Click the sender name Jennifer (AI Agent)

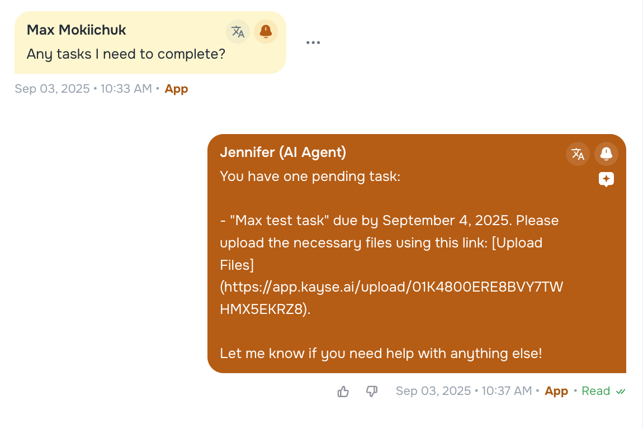(283, 152)
